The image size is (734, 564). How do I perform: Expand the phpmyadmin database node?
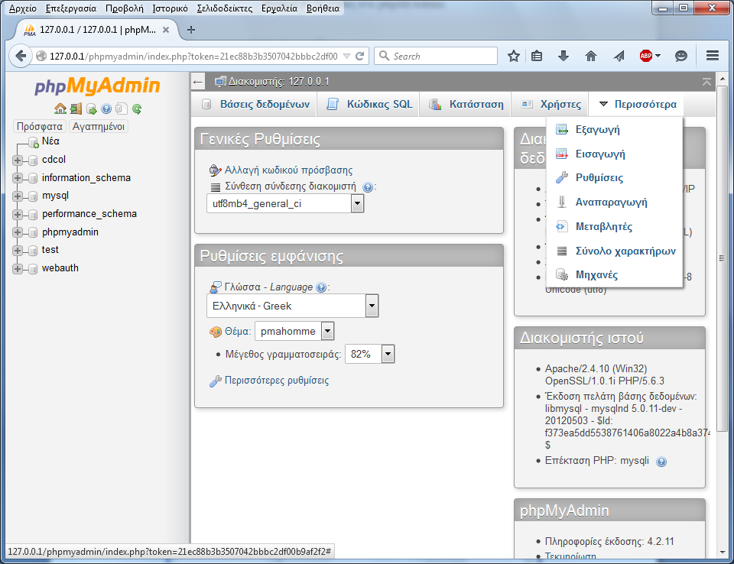point(18,232)
